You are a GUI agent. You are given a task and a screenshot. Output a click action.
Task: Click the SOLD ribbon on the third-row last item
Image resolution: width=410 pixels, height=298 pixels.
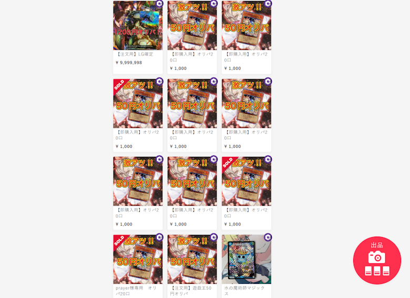[228, 163]
